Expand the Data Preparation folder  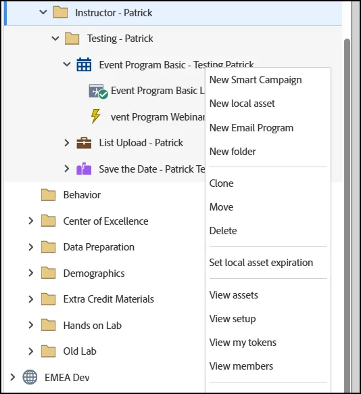tap(31, 247)
